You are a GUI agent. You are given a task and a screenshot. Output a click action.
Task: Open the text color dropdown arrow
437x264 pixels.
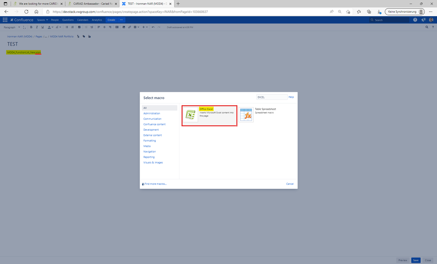point(52,27)
